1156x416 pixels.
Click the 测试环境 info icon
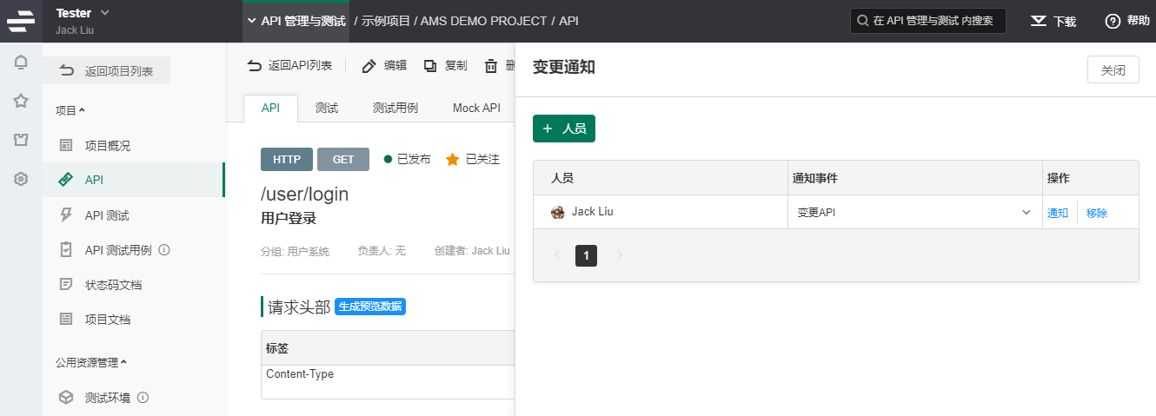pyautogui.click(x=143, y=398)
